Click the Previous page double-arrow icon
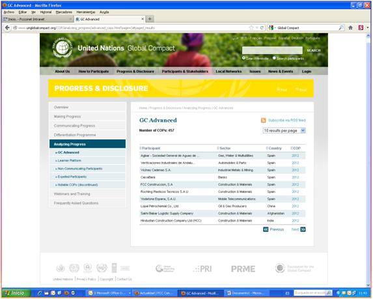373x299 pixels. click(266, 229)
